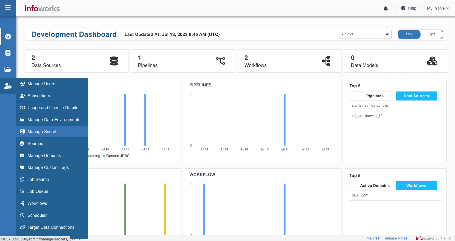Image resolution: width=455 pixels, height=241 pixels.
Task: Open Manage Data Environments
Action: coord(52,120)
